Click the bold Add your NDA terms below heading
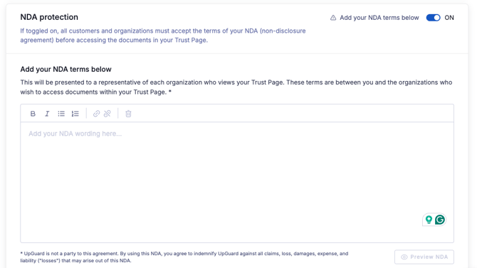 coord(65,69)
